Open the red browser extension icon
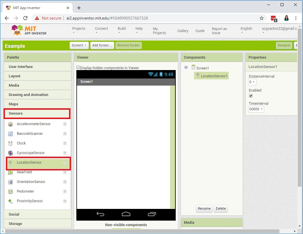 [x=274, y=19]
